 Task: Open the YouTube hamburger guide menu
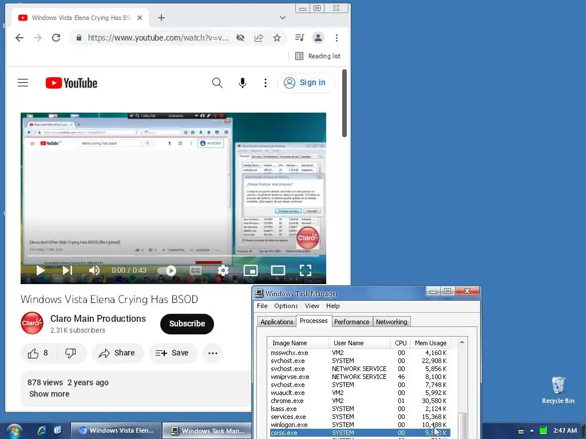[23, 82]
